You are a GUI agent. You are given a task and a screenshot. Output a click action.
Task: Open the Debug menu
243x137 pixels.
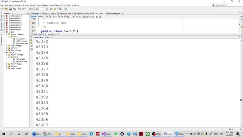(45, 5)
